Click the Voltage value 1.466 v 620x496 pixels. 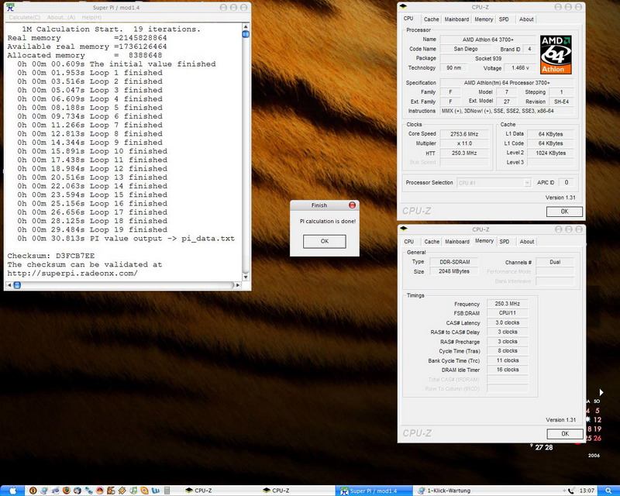coord(520,68)
